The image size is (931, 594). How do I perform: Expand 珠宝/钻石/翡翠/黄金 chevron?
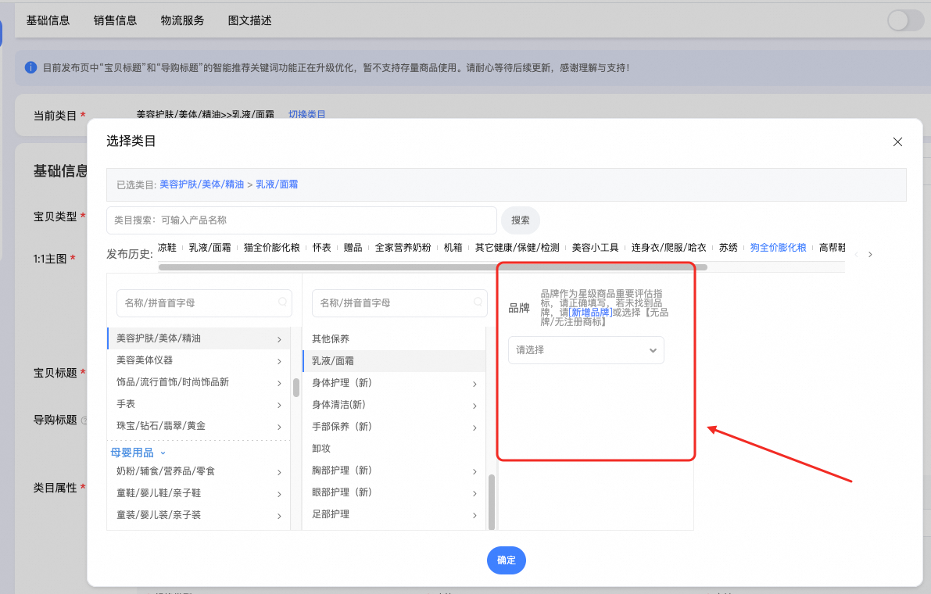[279, 428]
